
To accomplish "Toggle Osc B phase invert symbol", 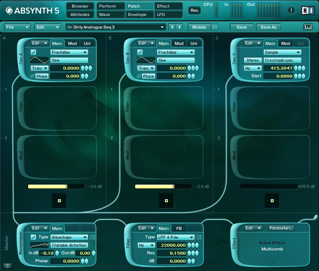I will click(139, 76).
